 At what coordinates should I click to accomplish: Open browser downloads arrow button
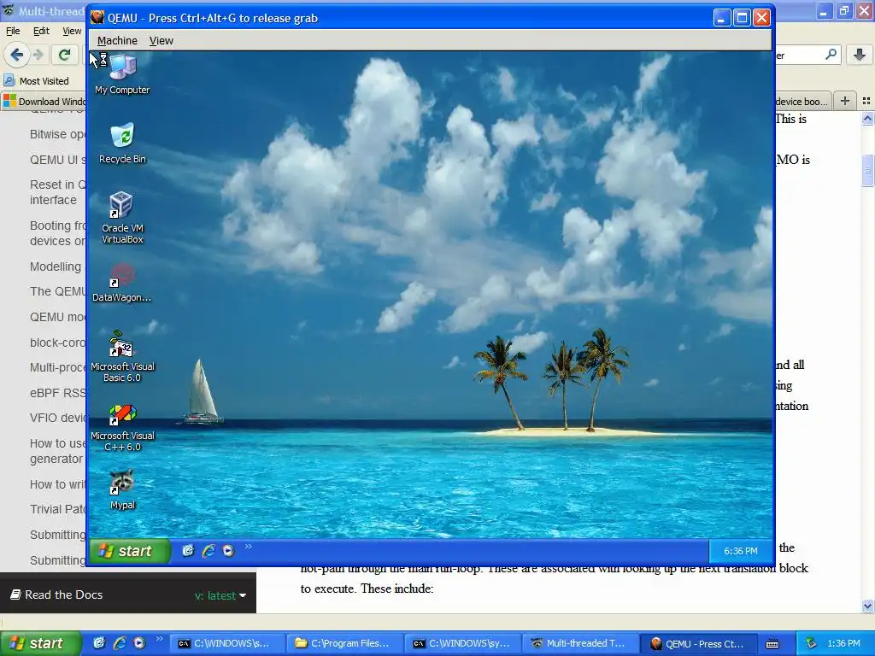tap(860, 55)
